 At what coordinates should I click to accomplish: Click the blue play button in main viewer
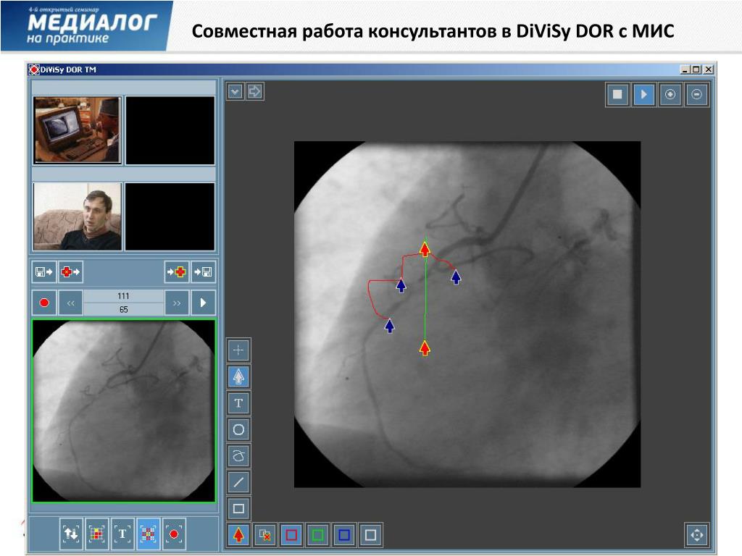tap(643, 94)
